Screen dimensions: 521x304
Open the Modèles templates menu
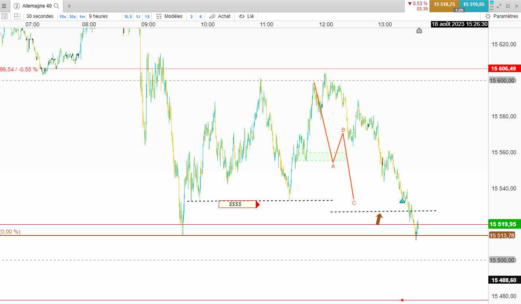coord(169,16)
